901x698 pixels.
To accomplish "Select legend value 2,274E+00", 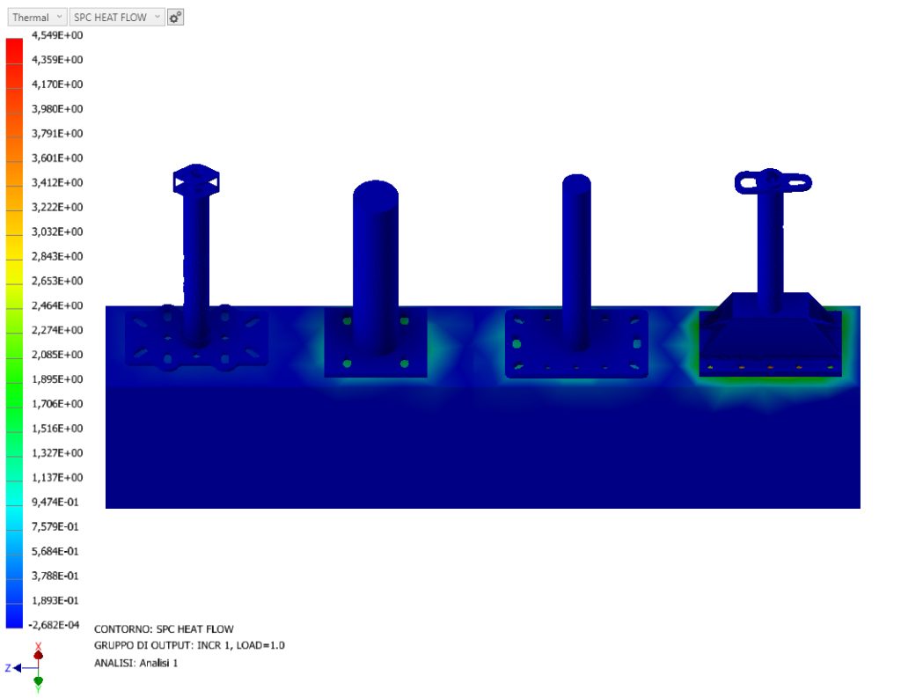I will (57, 330).
